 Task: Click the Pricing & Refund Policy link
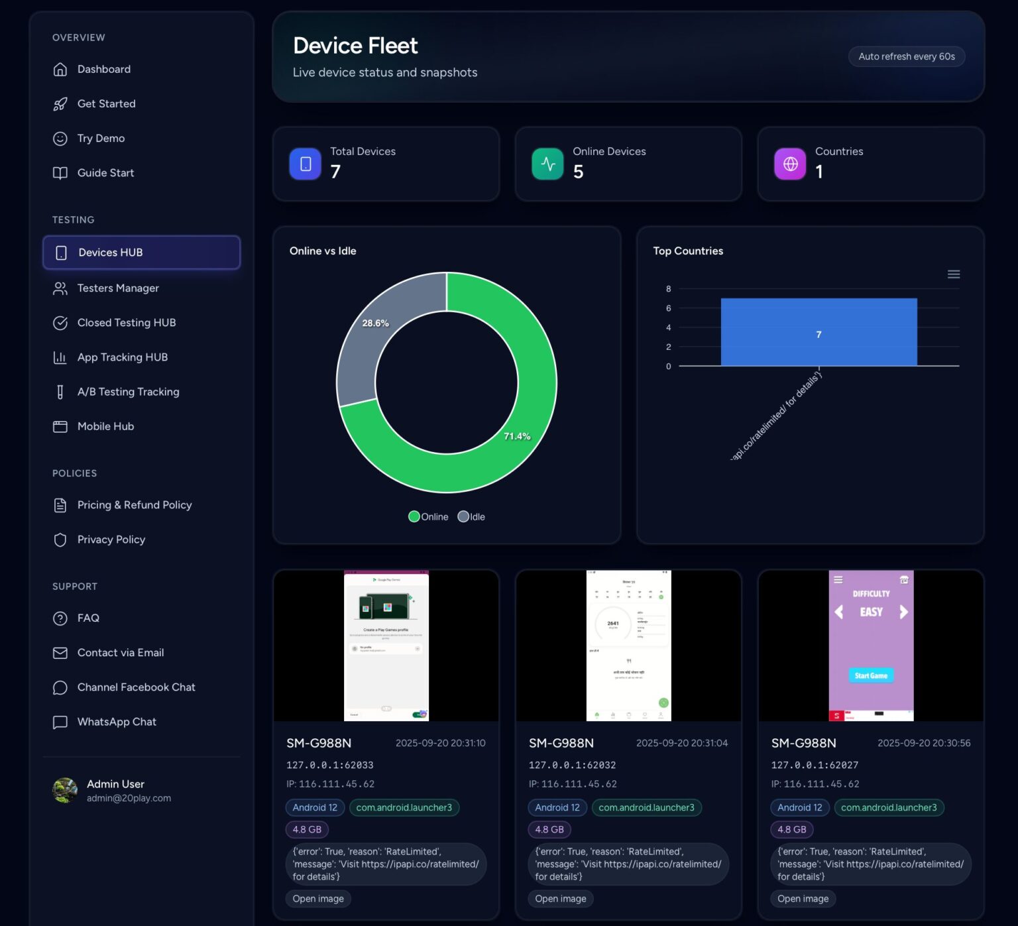click(134, 505)
